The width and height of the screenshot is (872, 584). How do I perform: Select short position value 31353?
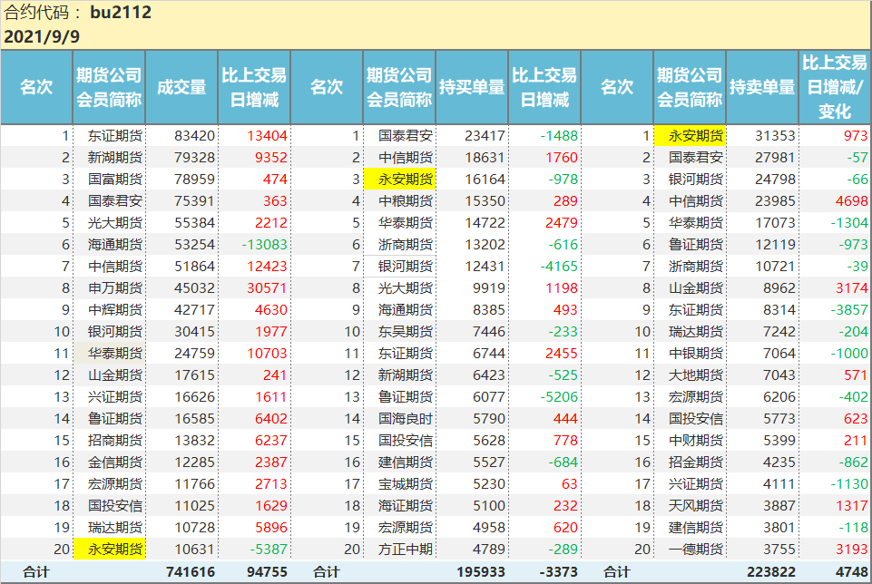click(x=775, y=136)
